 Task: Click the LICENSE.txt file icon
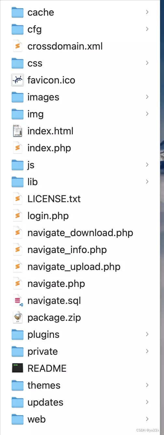(x=18, y=199)
